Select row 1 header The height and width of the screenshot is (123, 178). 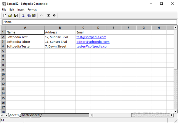(x=3, y=32)
